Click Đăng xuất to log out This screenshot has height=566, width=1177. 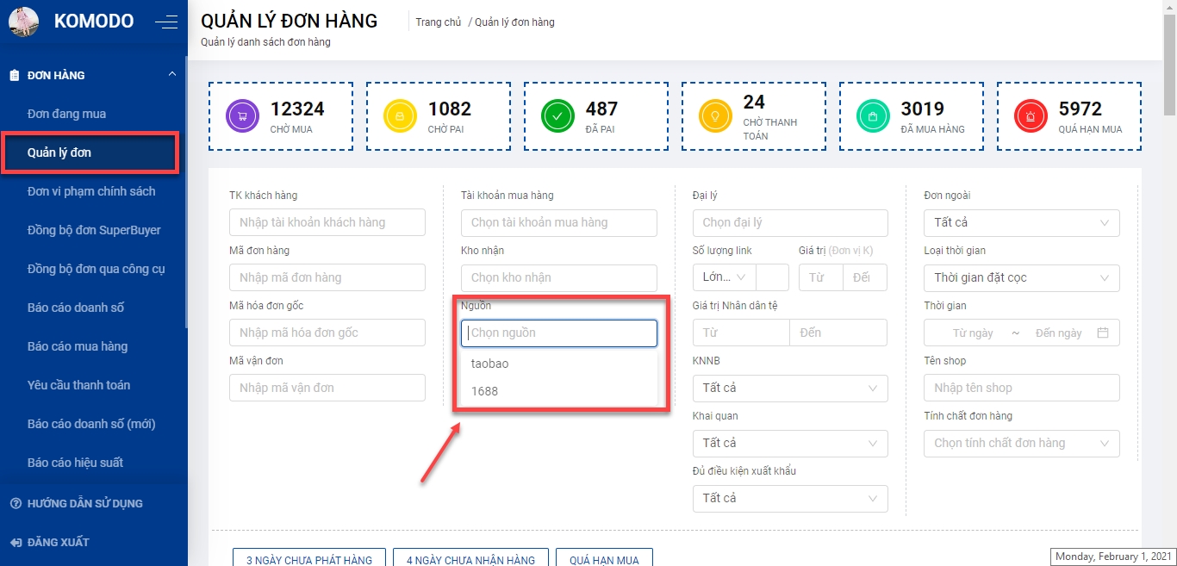coord(58,542)
